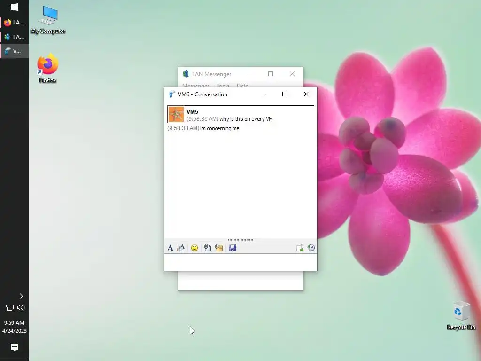Open message history clock icon
The width and height of the screenshot is (481, 361).
pos(311,248)
